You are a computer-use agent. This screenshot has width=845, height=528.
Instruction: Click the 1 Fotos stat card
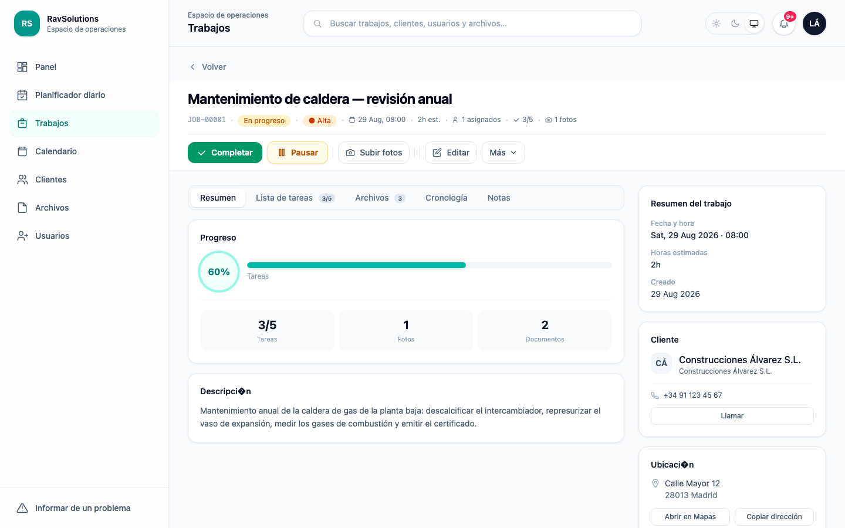click(x=406, y=331)
